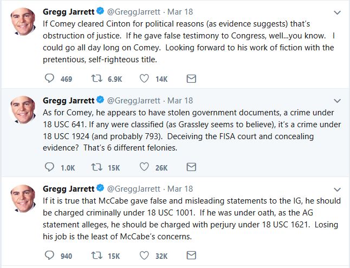Screen dimensions: 350x268
Task: Reply to the McCabe perjury tweet
Action: pos(49,256)
